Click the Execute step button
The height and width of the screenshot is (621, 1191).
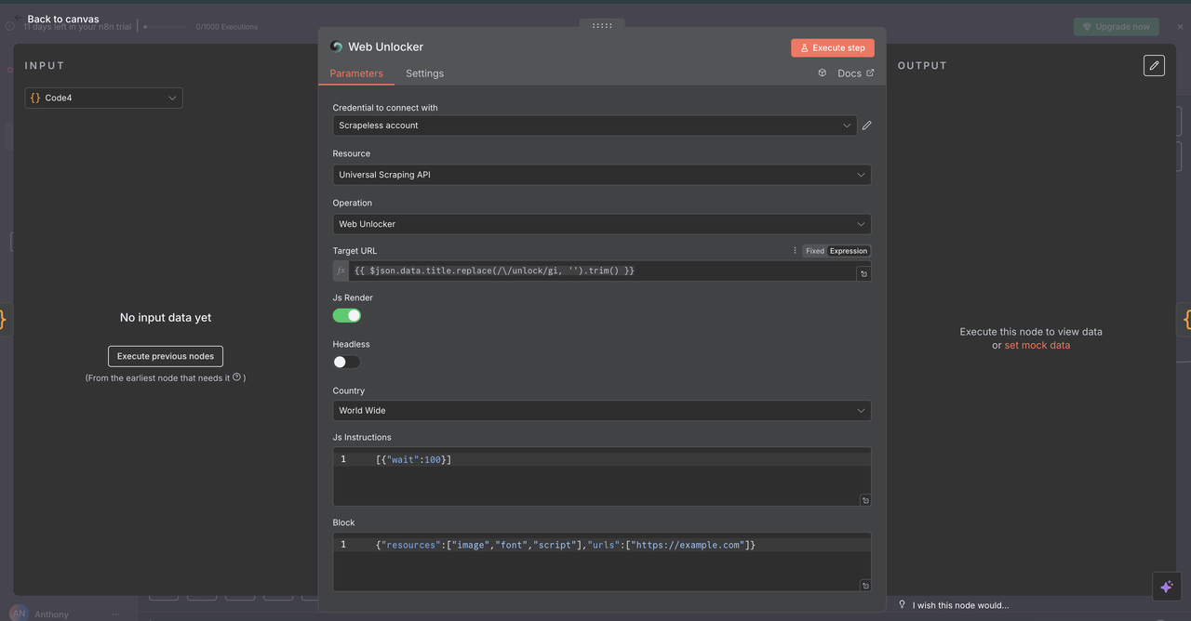(833, 47)
